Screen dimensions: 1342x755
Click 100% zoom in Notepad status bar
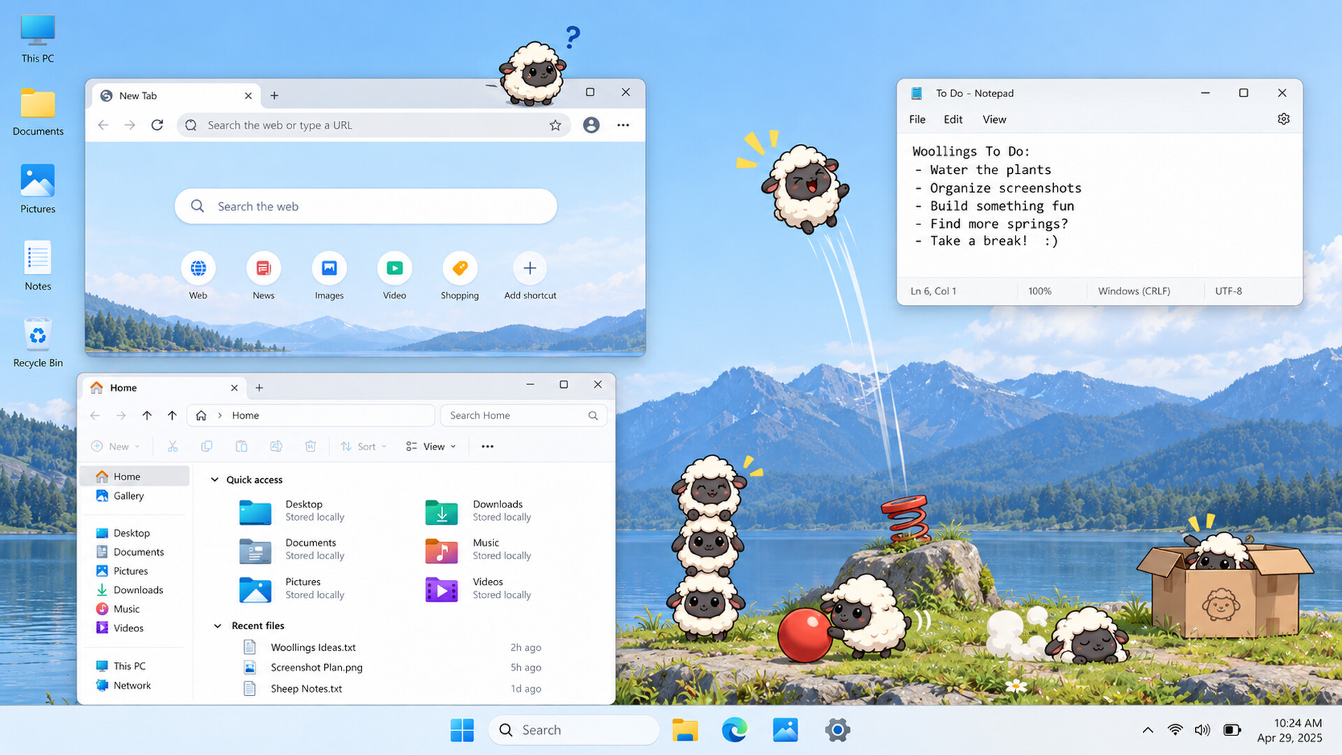[1039, 292]
